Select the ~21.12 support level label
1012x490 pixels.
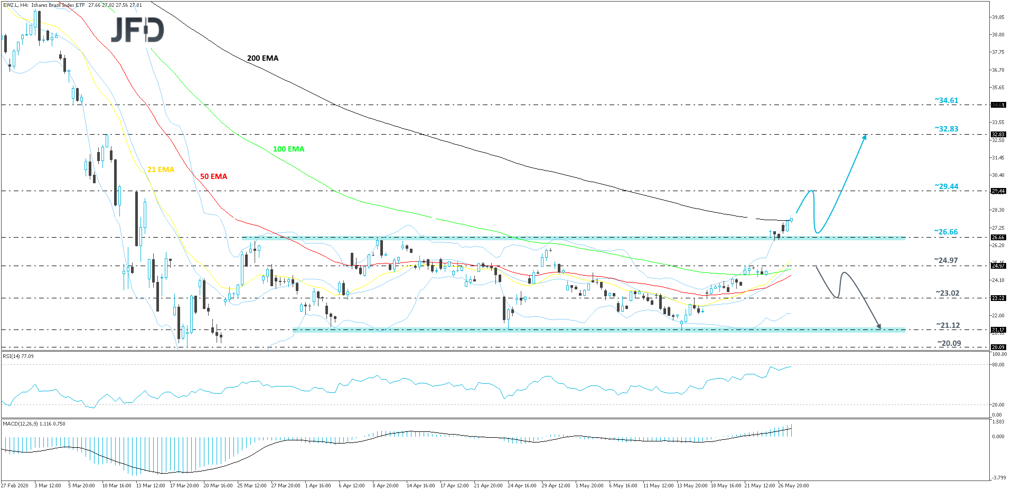tap(948, 325)
